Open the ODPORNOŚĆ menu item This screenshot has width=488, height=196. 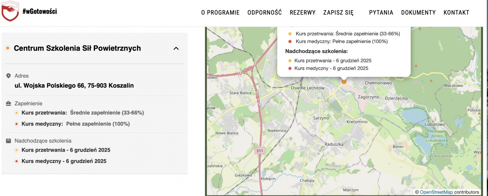(x=264, y=13)
